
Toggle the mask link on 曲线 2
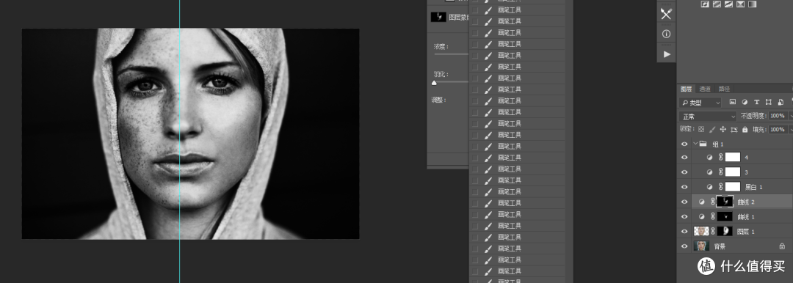(712, 202)
